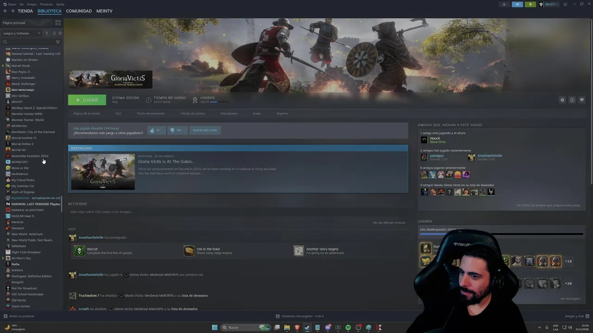
Task: Click Añadir un producto
Action: point(19,316)
